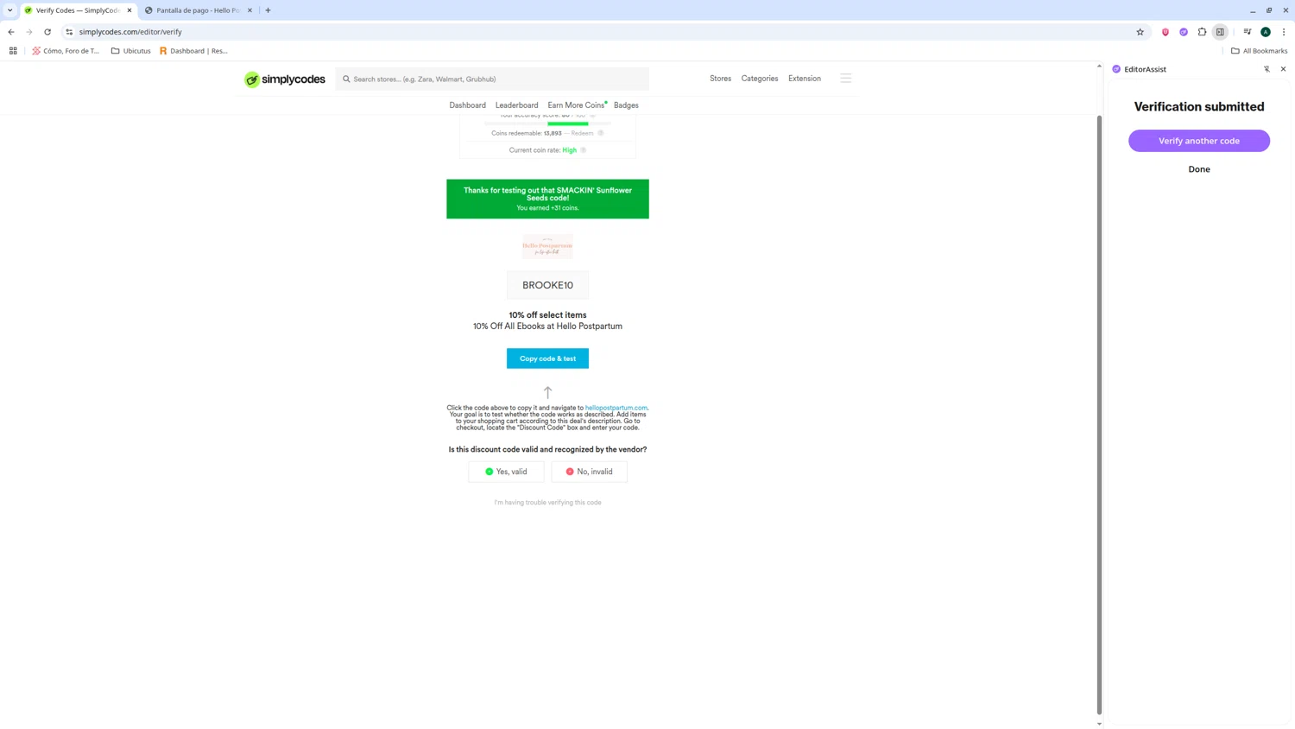Go to Extension in header

[805, 79]
